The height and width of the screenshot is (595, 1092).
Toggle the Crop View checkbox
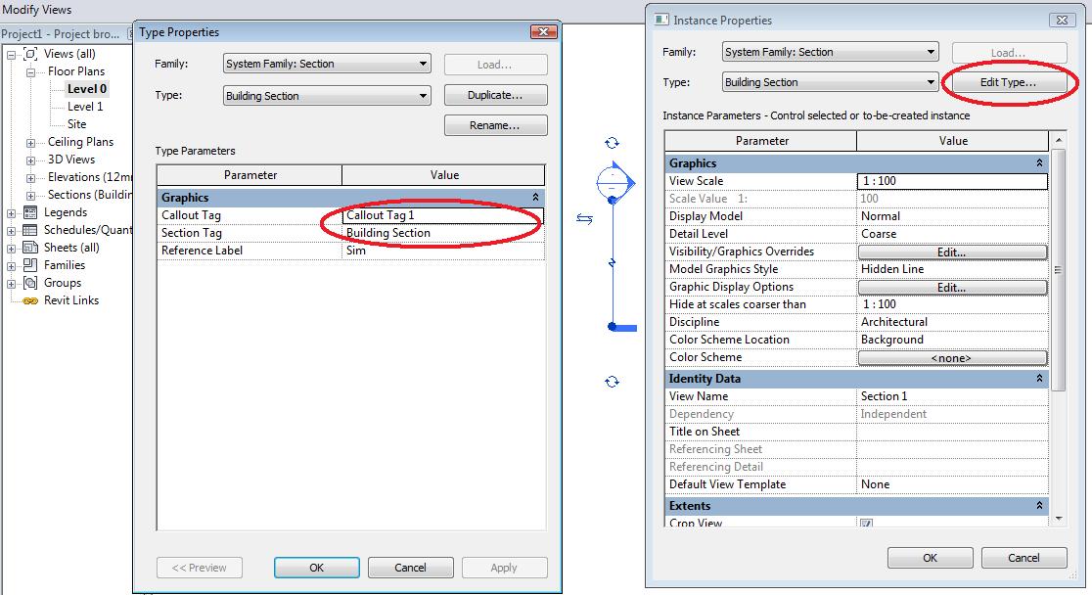tap(866, 524)
